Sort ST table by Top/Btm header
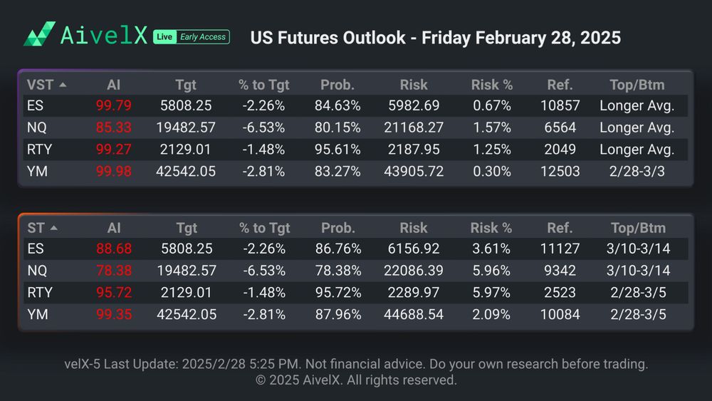Screen dimensions: 712x401 tap(637, 228)
